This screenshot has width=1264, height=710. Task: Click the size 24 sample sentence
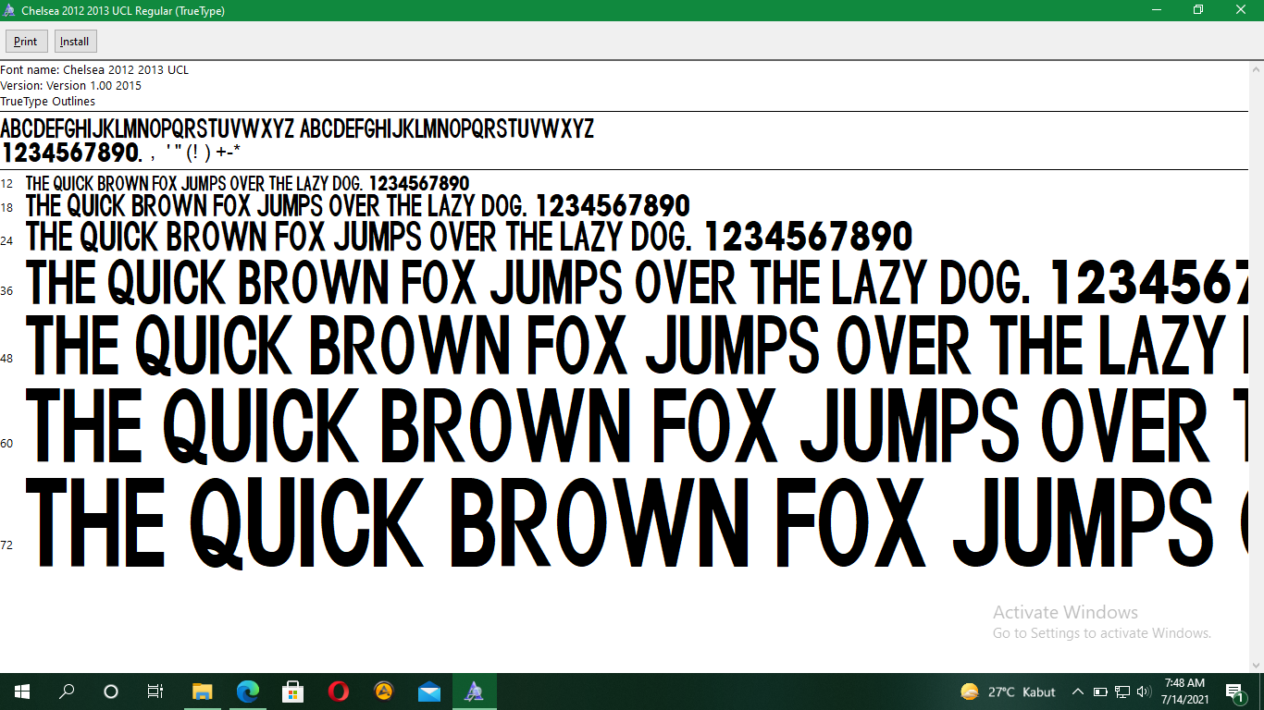[469, 237]
